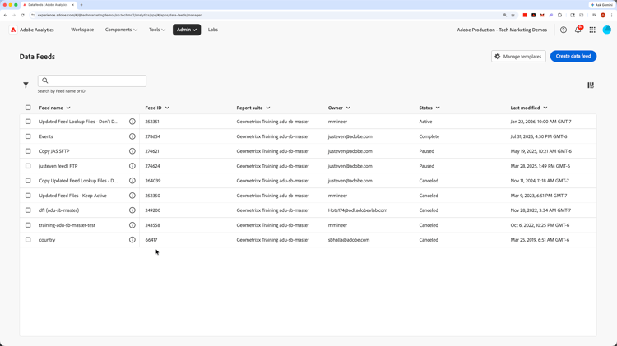The image size is (617, 346).
Task: Expand the Components menu
Action: click(121, 30)
